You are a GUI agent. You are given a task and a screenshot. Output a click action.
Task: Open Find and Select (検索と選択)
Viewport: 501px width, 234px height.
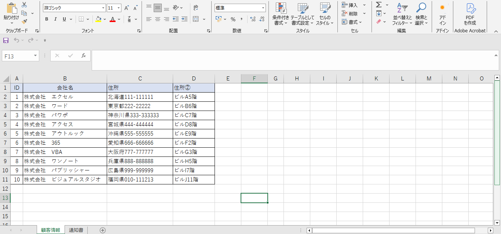421,14
